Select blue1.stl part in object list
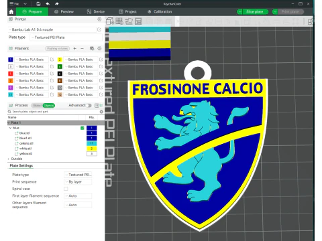Screen dimensions: 322x241 click(x=25, y=138)
